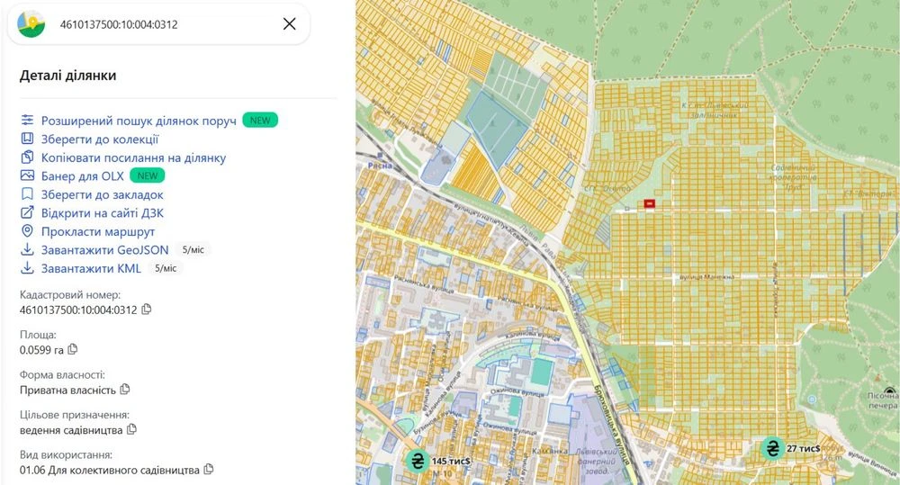Open 'Банер для OLX' link
Viewport: 900px width, 485px height.
tap(82, 175)
